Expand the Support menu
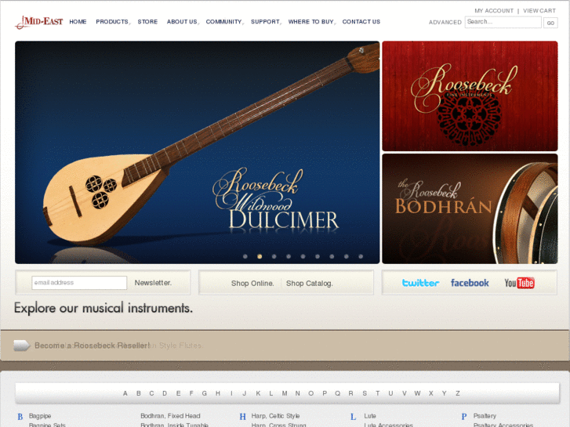 tap(265, 22)
